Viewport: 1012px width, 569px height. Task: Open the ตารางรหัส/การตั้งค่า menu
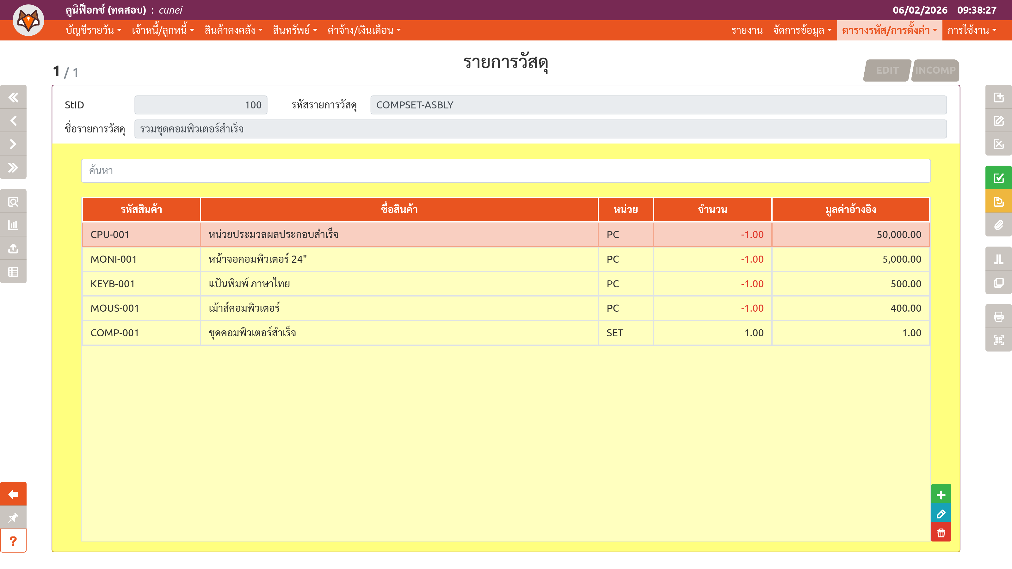point(889,30)
